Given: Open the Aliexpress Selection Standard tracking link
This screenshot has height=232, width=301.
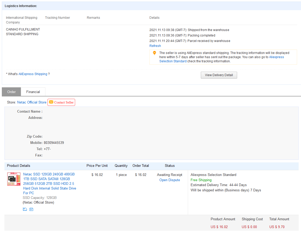Looking at the screenshot, I should 221,59.
